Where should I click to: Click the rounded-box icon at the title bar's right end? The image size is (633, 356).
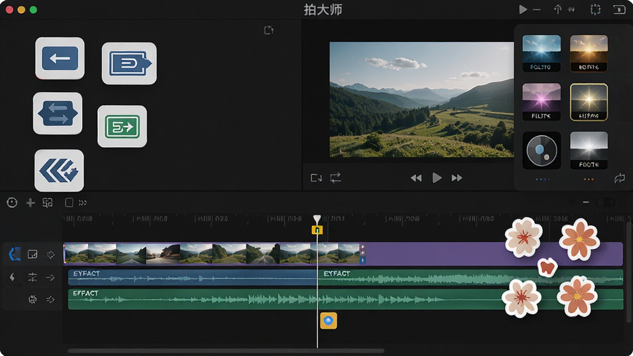tap(619, 9)
